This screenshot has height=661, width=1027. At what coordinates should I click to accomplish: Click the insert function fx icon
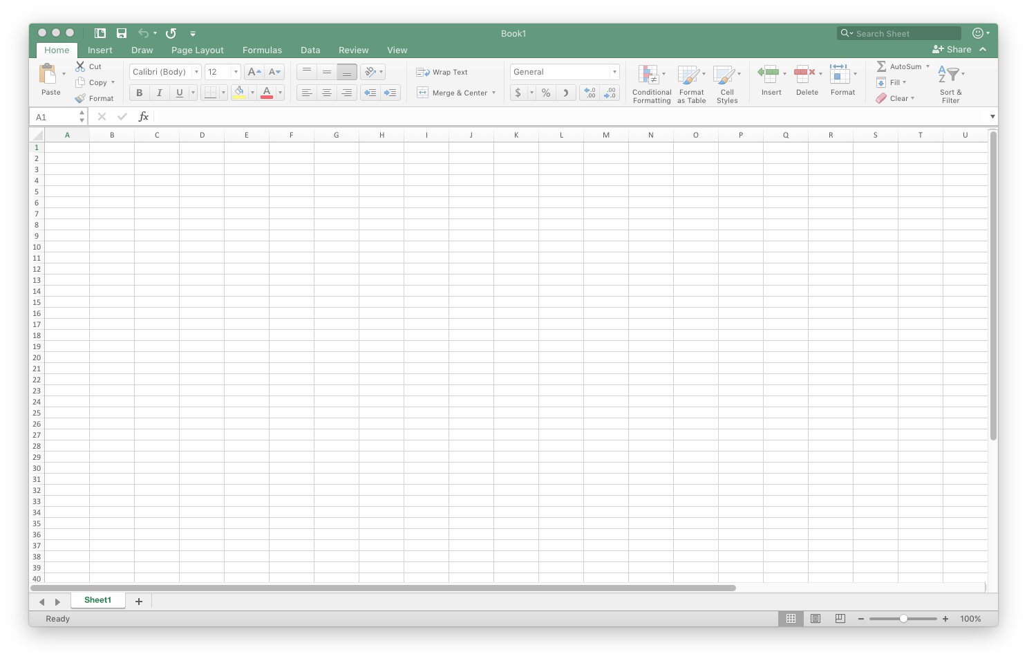pyautogui.click(x=143, y=117)
